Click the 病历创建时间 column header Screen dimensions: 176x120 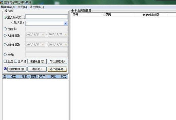coord(151,15)
